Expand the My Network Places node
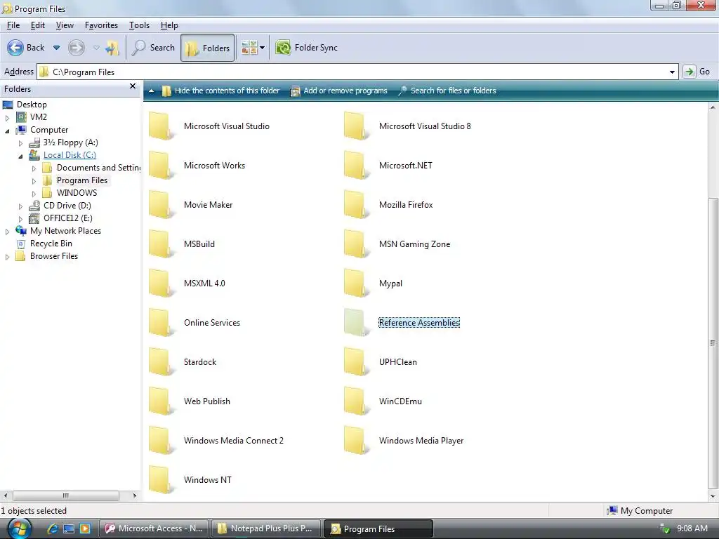This screenshot has height=539, width=719. point(7,232)
